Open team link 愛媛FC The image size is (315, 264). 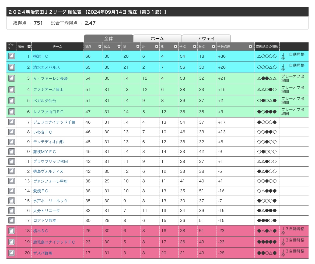click(41, 191)
